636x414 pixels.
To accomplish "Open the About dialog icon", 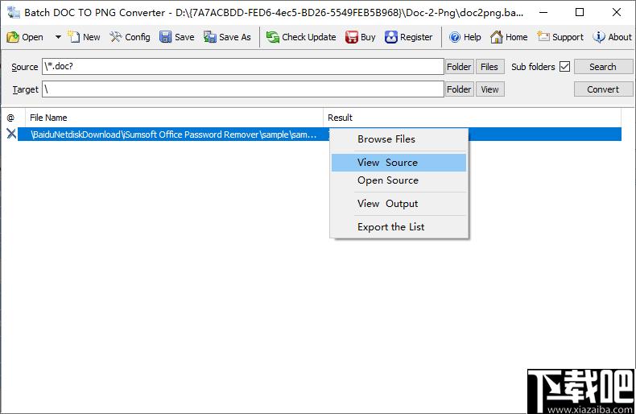I will tap(599, 37).
